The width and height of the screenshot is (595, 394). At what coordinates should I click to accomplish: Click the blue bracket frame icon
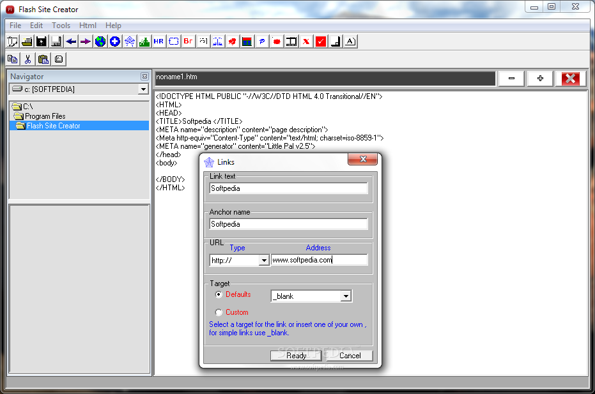pyautogui.click(x=173, y=42)
